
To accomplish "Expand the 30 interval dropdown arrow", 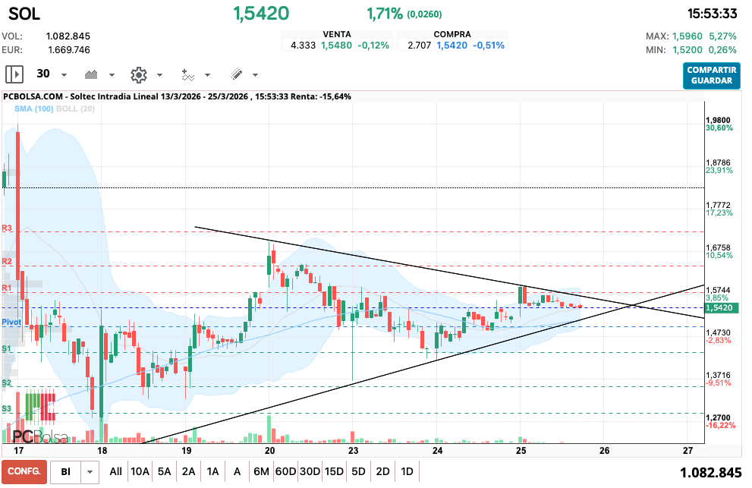I will click(x=64, y=75).
